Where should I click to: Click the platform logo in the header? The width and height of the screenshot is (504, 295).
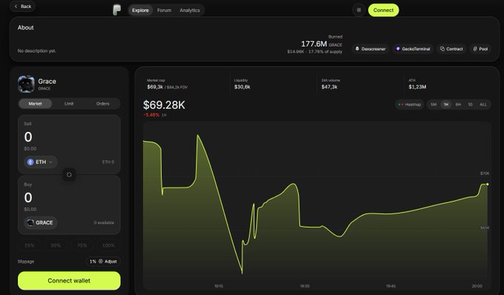tap(117, 10)
